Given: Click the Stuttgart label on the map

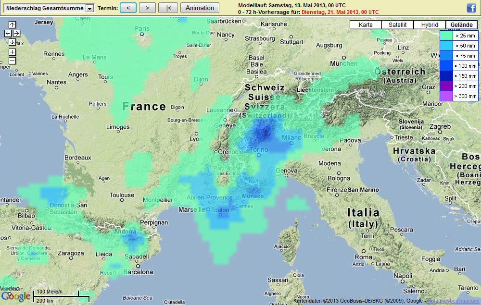Looking at the screenshot, I should click(x=291, y=42).
